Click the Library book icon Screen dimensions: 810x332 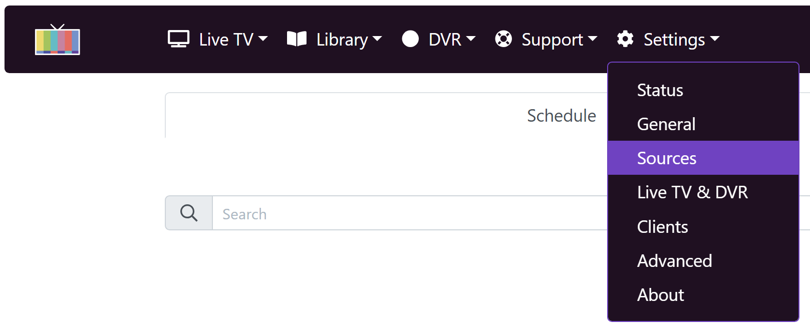[x=297, y=39]
